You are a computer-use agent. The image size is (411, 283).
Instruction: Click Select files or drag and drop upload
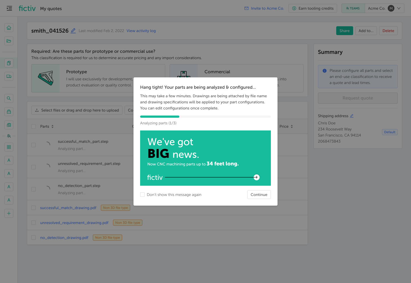[77, 110]
